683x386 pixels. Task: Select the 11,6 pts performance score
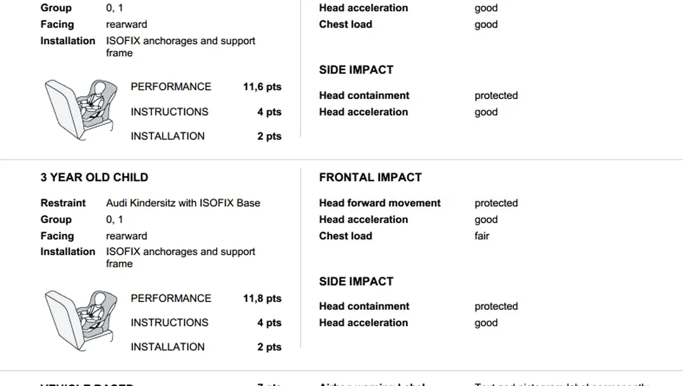pos(262,87)
